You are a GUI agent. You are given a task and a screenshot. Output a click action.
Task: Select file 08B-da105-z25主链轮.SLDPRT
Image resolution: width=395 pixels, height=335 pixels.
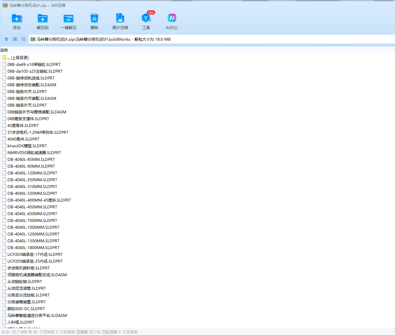[35, 71]
